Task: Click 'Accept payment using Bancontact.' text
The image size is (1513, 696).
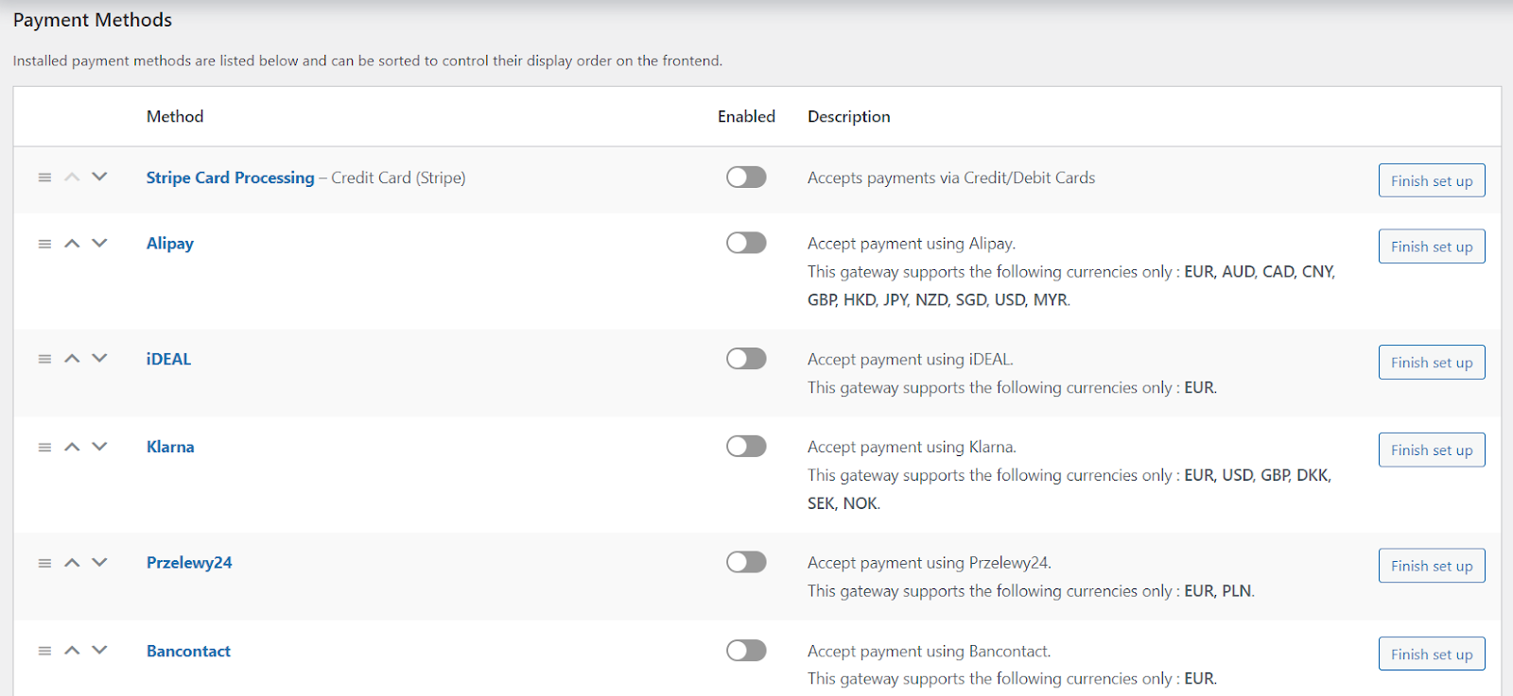Action: (930, 651)
